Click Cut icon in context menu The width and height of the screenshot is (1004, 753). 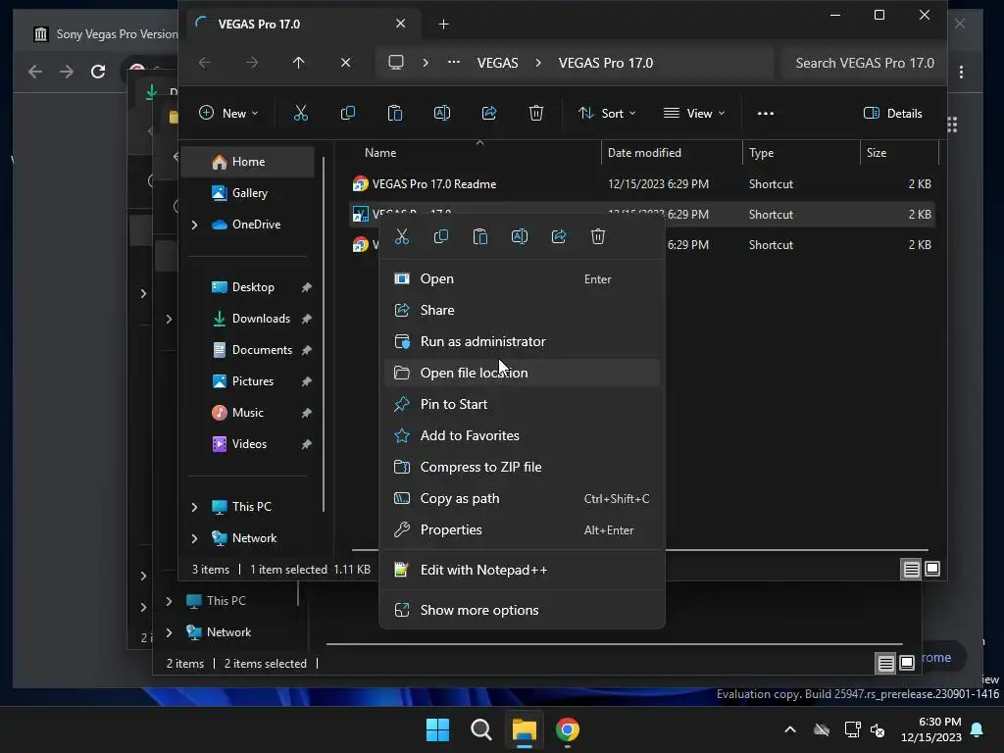pyautogui.click(x=401, y=237)
